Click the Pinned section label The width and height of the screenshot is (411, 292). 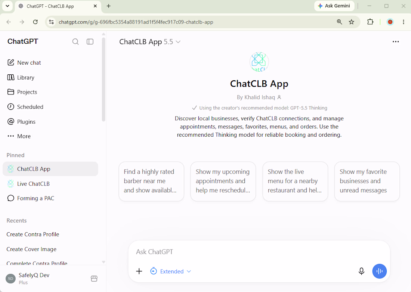15,155
